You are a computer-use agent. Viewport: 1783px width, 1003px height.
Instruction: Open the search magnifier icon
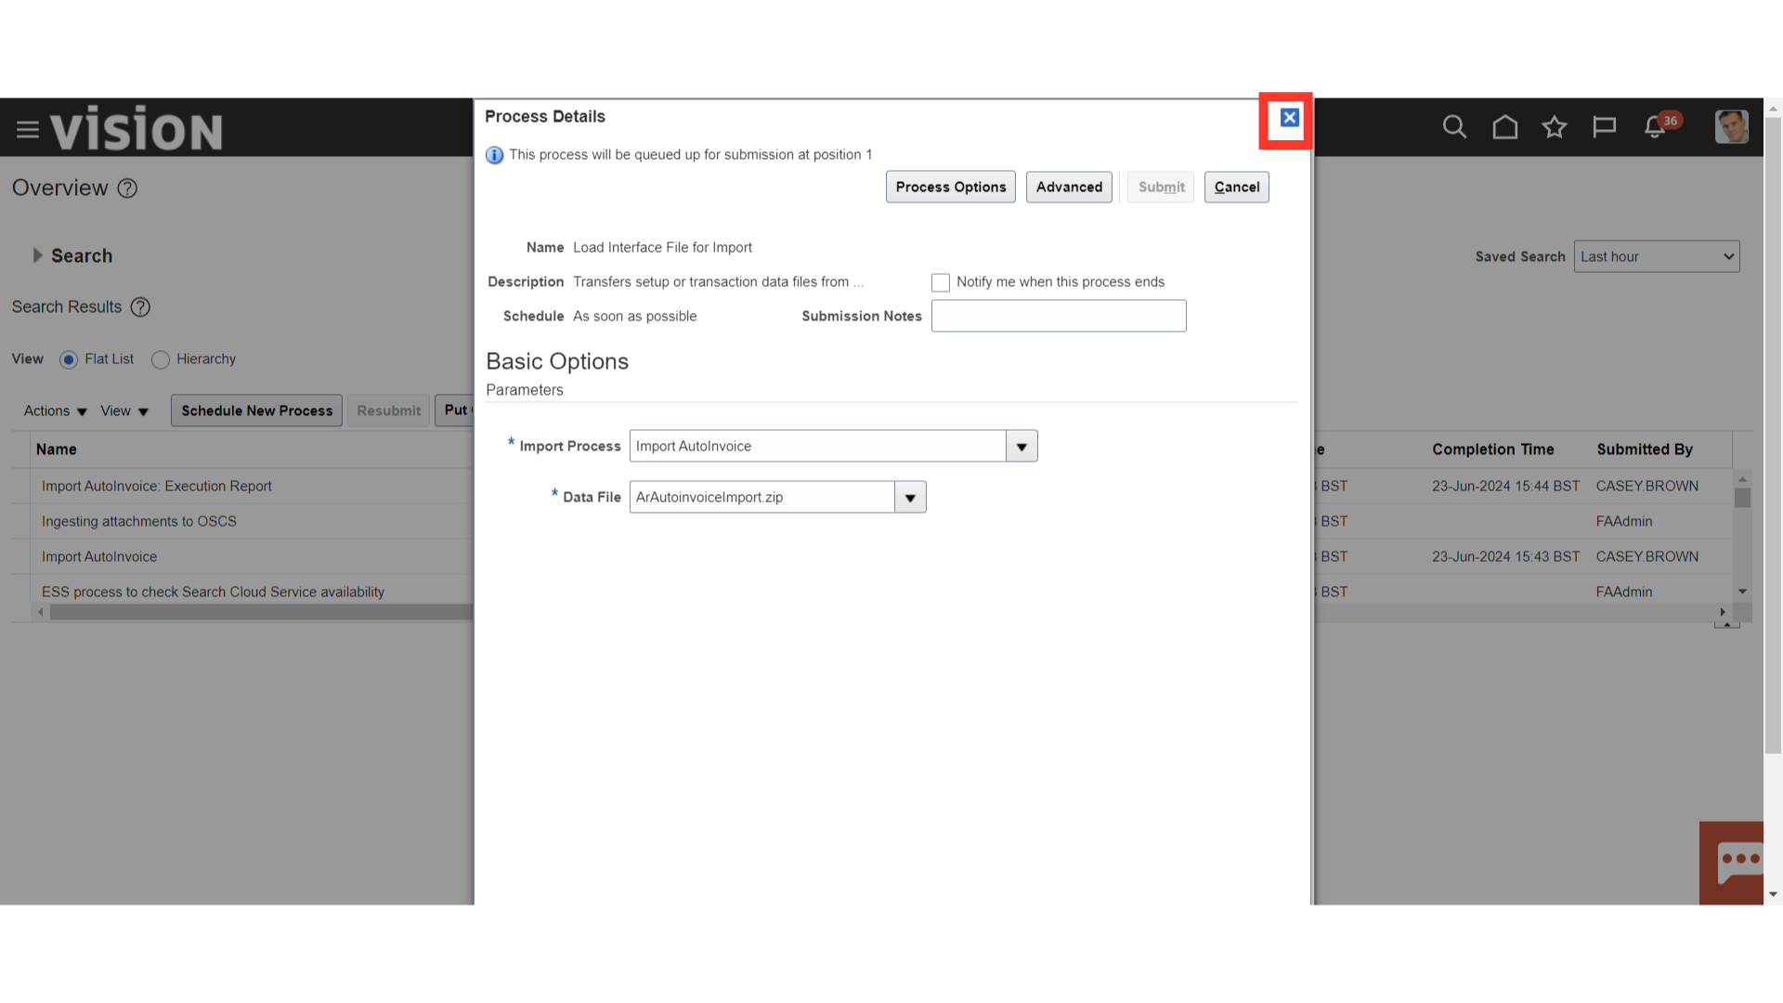click(1454, 126)
